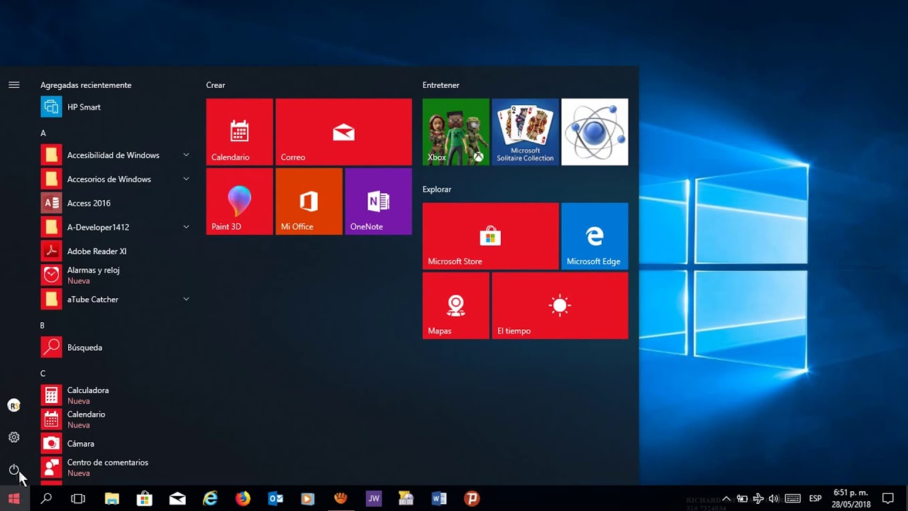Image resolution: width=908 pixels, height=511 pixels.
Task: Open the Microsoft Store tile
Action: click(490, 236)
